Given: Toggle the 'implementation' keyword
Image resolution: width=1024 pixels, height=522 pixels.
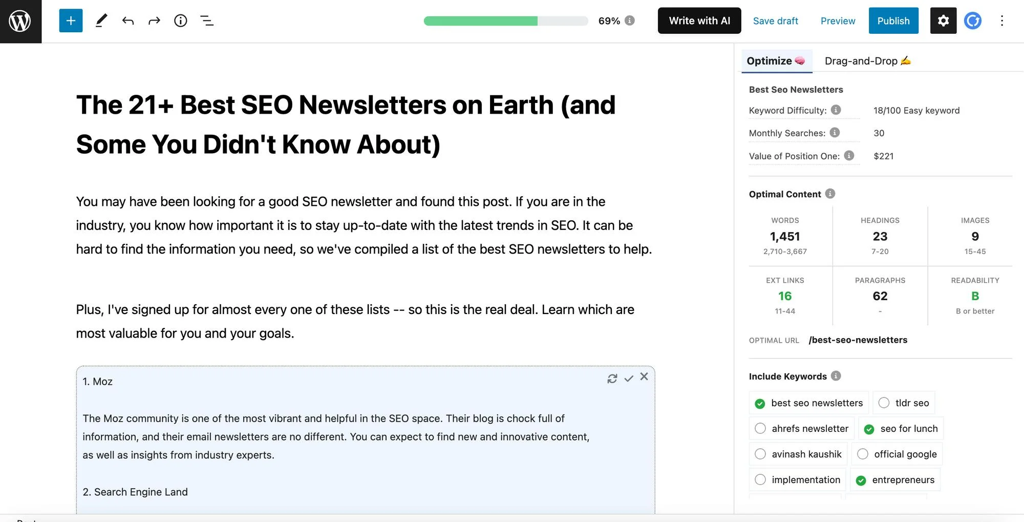Looking at the screenshot, I should (x=798, y=480).
